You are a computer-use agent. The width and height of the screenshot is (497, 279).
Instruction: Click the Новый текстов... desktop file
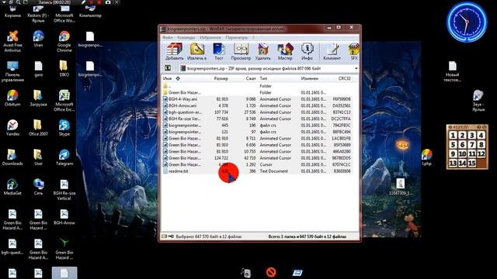point(452,71)
